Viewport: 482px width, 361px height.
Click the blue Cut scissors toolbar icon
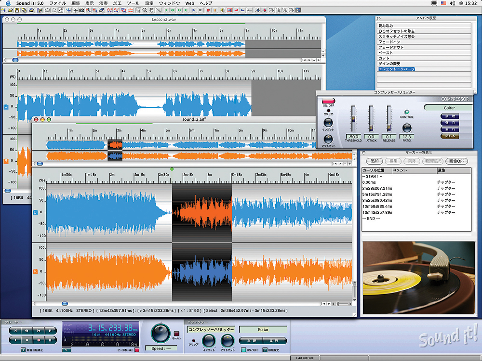coord(68,11)
